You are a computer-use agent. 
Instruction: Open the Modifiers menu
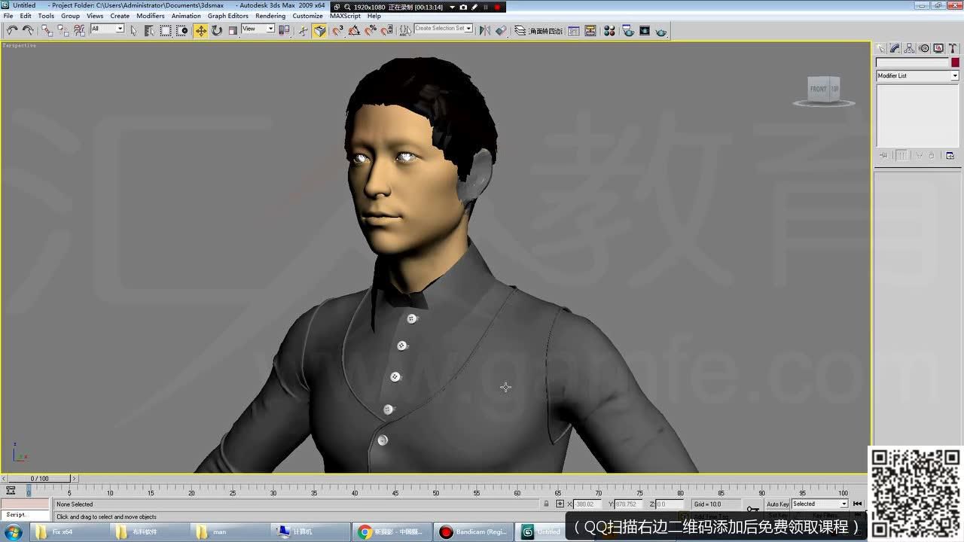coord(151,16)
